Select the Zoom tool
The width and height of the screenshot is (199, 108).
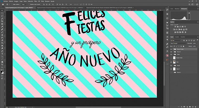(2, 64)
